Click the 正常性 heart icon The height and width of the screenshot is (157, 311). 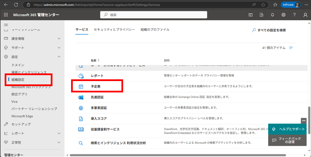(6, 142)
